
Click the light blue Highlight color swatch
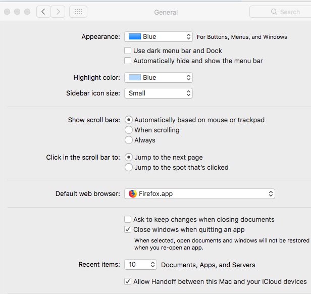coord(135,77)
